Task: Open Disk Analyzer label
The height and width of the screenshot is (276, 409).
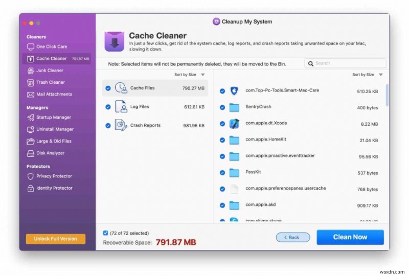Action: point(50,153)
